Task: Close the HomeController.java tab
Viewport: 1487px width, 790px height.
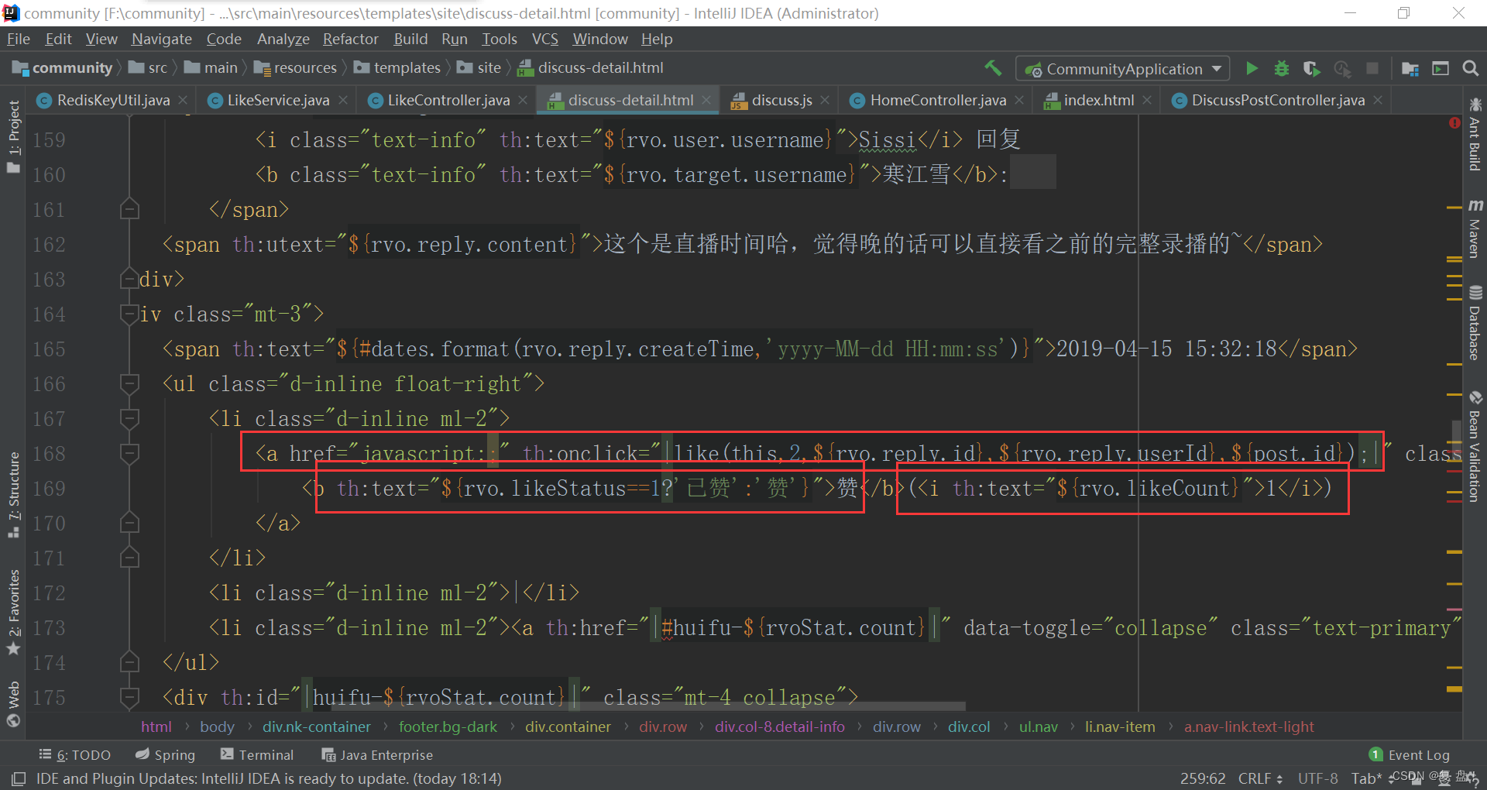Action: 1019,100
